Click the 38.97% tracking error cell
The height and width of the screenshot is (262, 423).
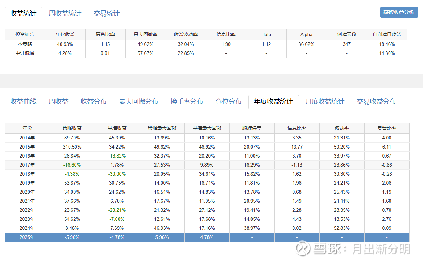(x=252, y=228)
